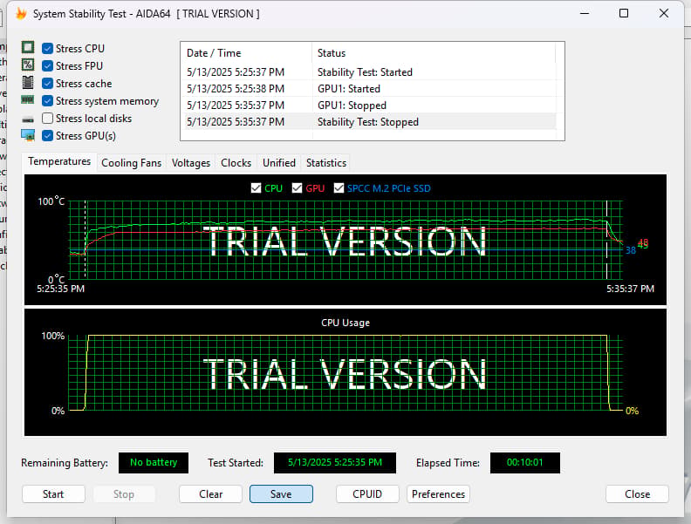This screenshot has height=524, width=691.
Task: Select the GPU1: Stopped log row
Action: point(368,105)
